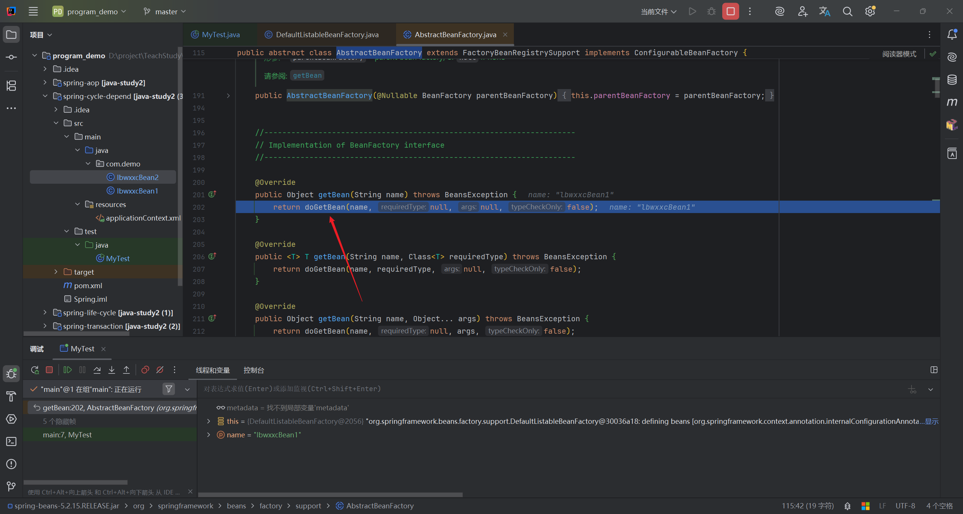
Task: Switch to the DefaultListableBeanFactory.java tab
Action: 327,35
